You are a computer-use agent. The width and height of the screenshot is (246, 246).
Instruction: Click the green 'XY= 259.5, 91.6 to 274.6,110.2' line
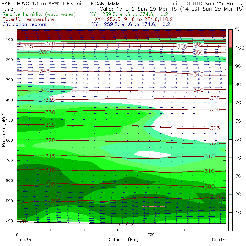pyautogui.click(x=129, y=14)
